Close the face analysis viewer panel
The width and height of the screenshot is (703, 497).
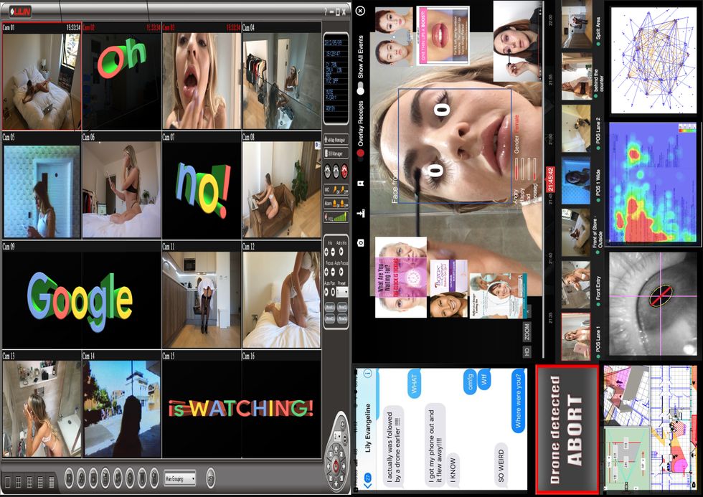tap(360, 11)
